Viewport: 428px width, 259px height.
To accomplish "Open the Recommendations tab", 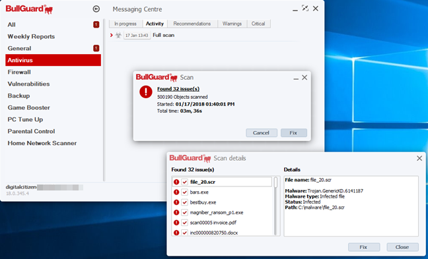I will pyautogui.click(x=192, y=24).
